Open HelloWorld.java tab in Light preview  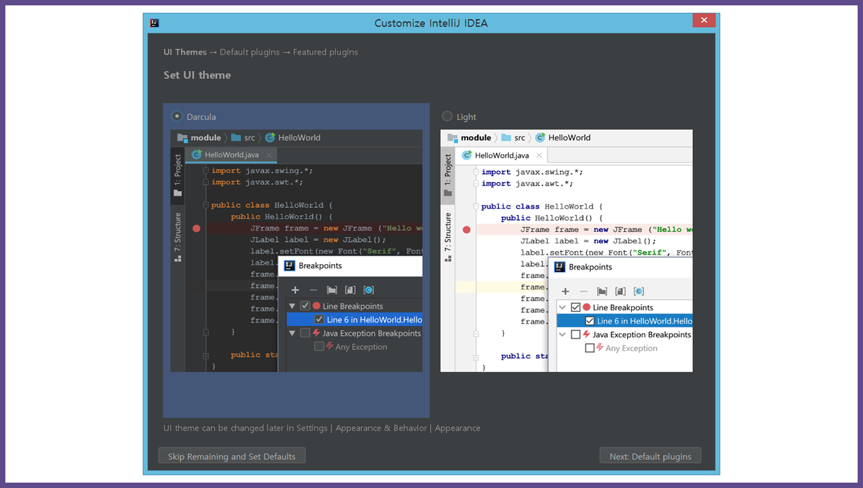(x=502, y=155)
